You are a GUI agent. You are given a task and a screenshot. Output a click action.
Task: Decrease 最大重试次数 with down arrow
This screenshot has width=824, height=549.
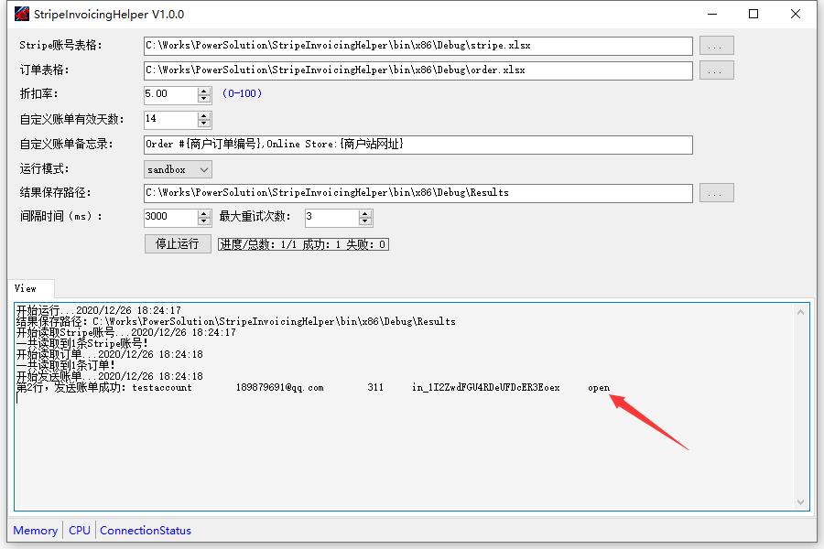coord(365,221)
